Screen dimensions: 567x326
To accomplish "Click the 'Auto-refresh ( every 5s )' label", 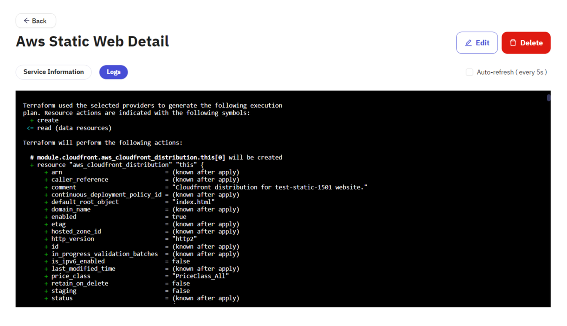I will [512, 72].
